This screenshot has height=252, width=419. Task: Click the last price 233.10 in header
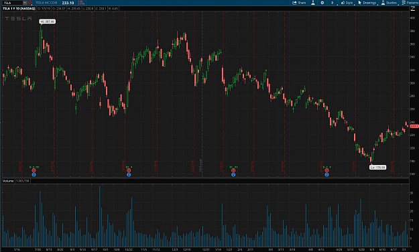coord(68,3)
